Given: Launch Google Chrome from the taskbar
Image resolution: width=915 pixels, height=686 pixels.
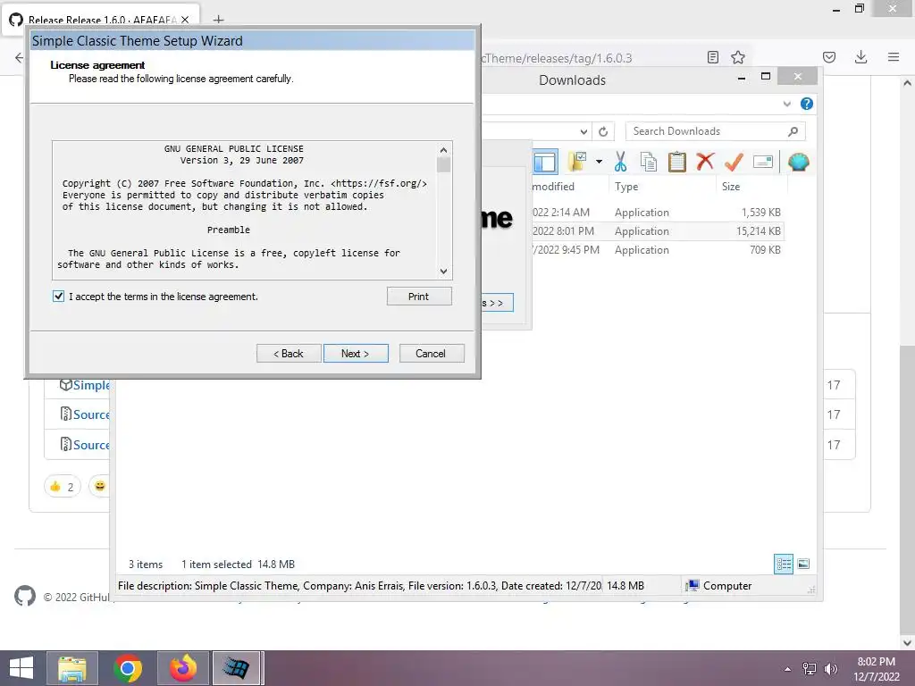Looking at the screenshot, I should (128, 668).
